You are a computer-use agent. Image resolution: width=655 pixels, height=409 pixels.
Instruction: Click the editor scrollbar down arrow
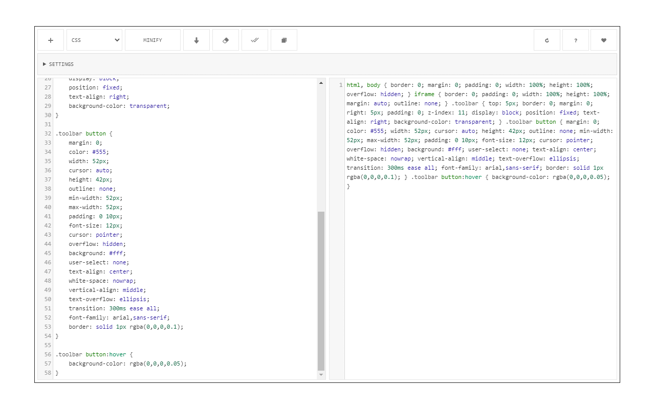321,375
